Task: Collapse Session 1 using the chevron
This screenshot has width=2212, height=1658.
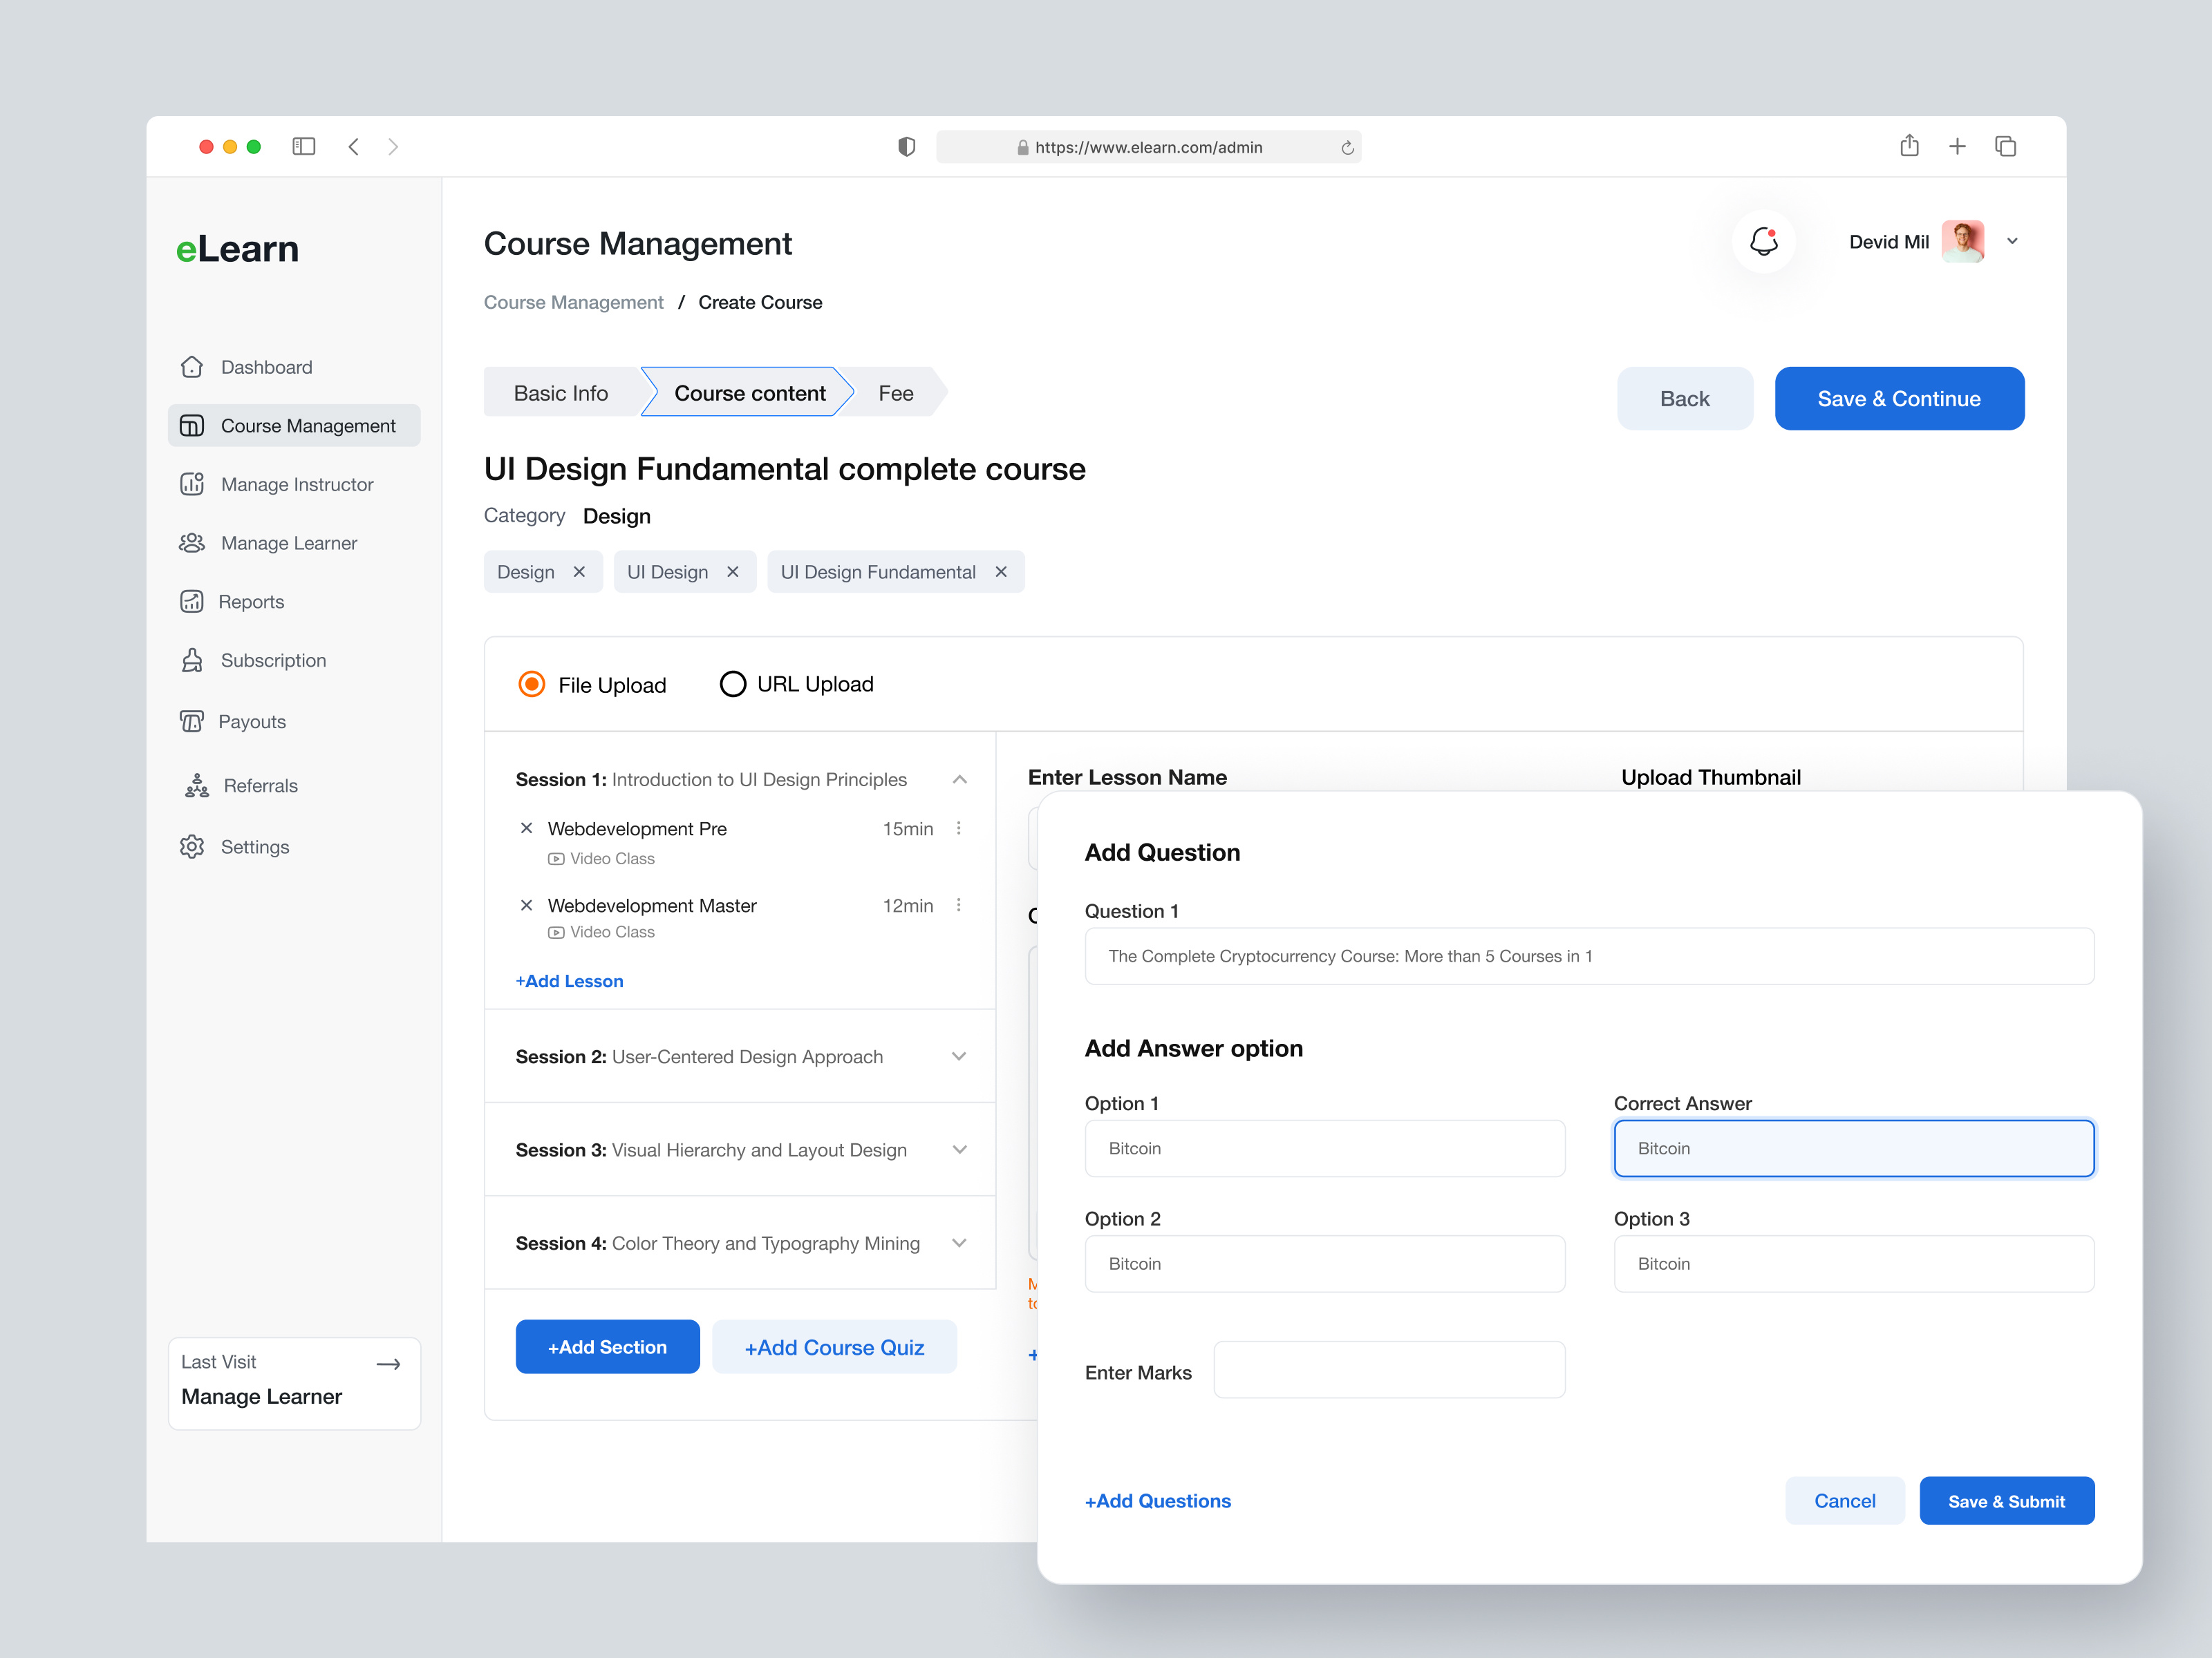Action: tap(959, 779)
